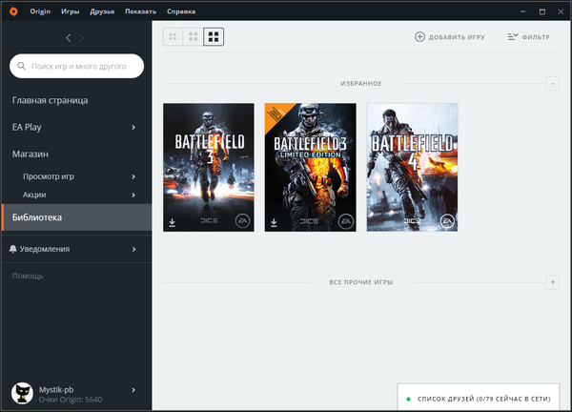Collapse the Избранное section
572x412 pixels.
point(552,84)
